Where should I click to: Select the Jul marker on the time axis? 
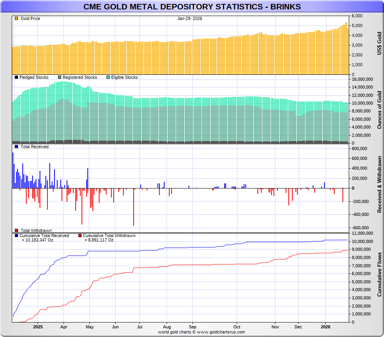(141, 326)
